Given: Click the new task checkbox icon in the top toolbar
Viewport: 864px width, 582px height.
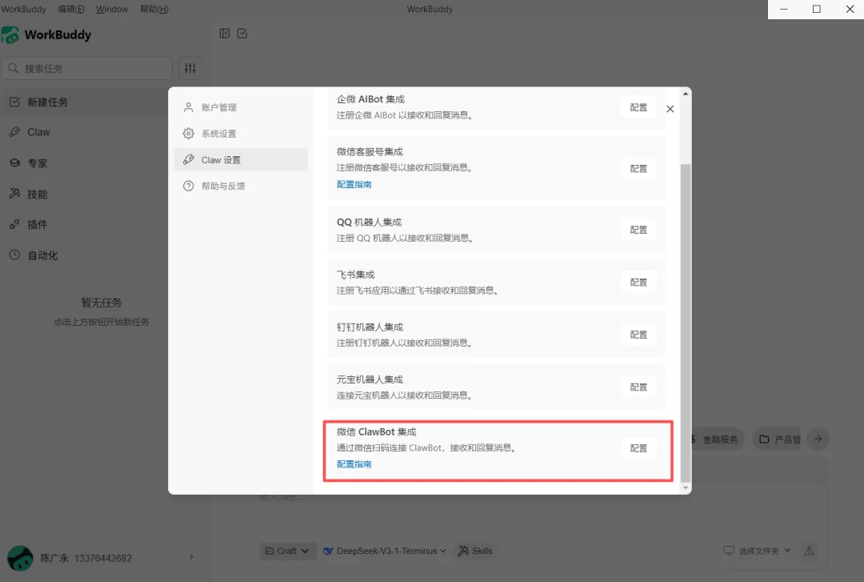Looking at the screenshot, I should [x=242, y=34].
